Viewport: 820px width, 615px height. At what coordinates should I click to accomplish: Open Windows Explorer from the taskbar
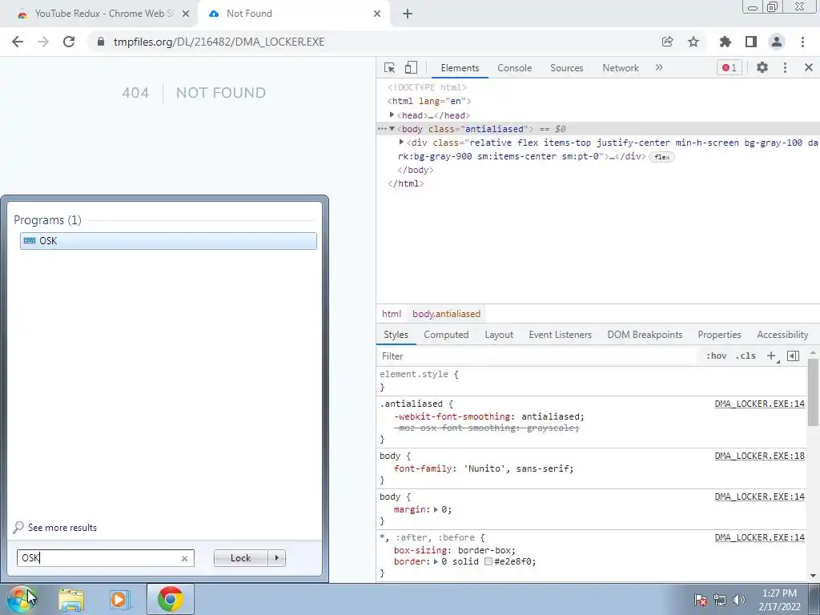point(71,599)
